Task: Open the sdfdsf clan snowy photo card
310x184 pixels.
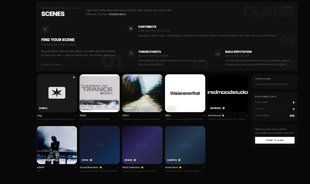Action: 57,145
